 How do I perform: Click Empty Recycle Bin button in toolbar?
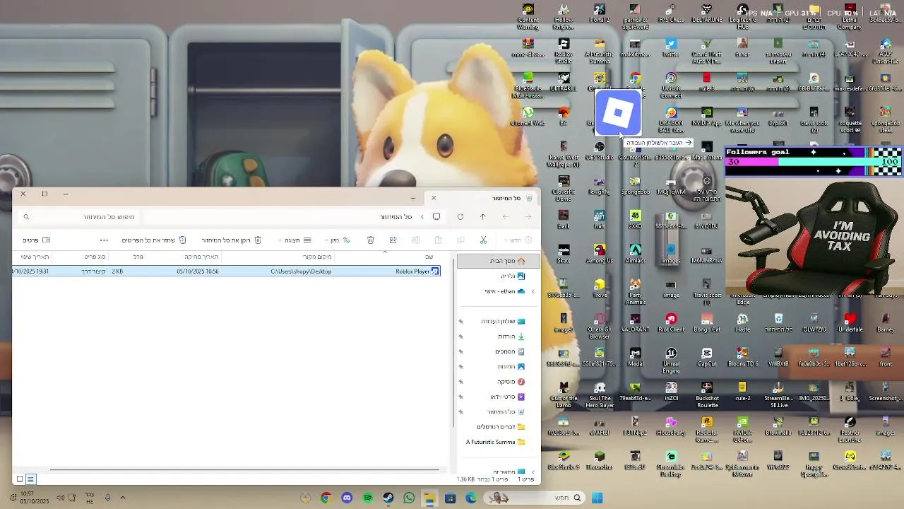tap(231, 240)
